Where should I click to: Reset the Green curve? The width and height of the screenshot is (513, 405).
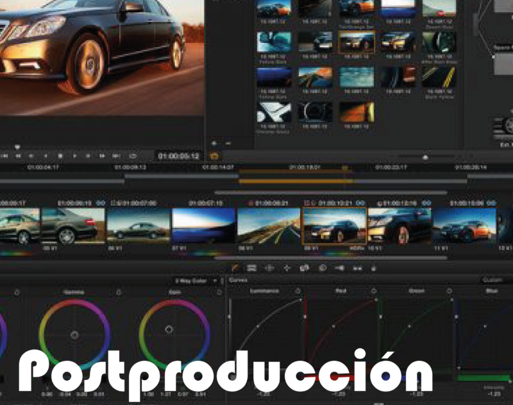(450, 290)
